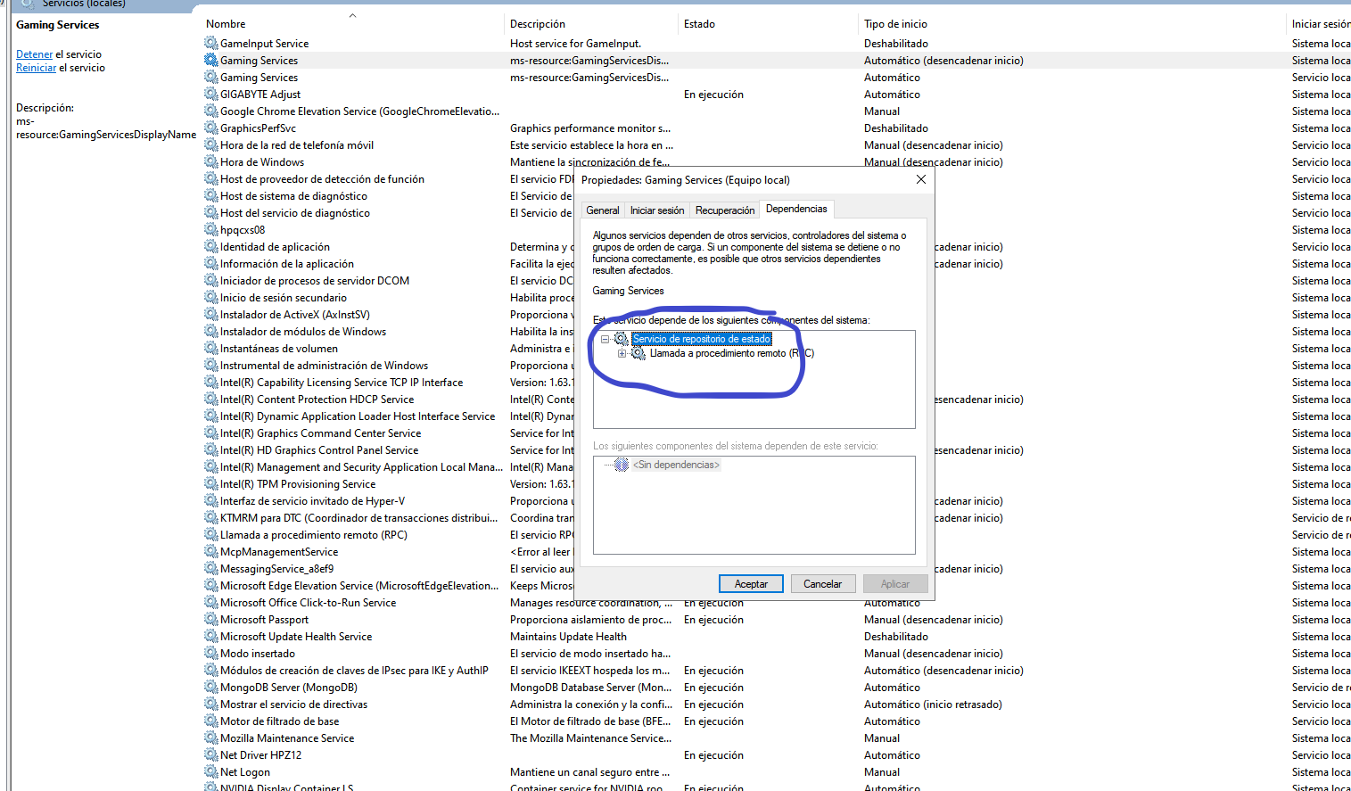The width and height of the screenshot is (1351, 791).
Task: Select the Hora de Windows service icon
Action: click(211, 162)
